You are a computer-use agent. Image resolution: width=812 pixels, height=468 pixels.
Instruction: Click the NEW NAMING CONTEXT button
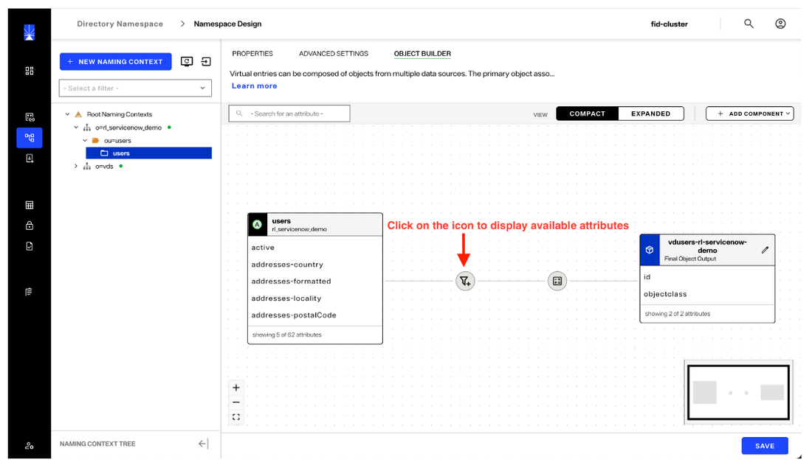tap(115, 61)
